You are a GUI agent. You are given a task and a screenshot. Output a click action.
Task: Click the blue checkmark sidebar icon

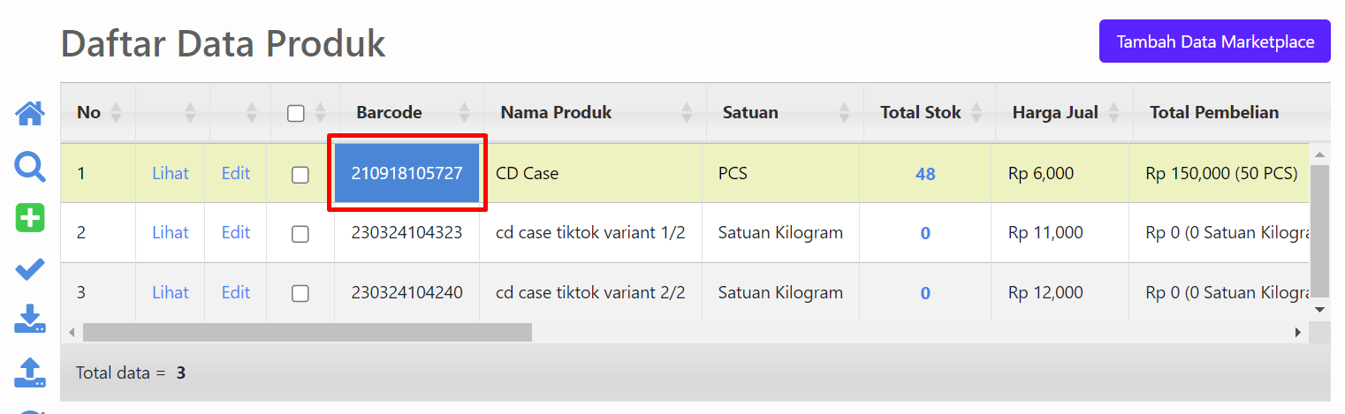(30, 270)
